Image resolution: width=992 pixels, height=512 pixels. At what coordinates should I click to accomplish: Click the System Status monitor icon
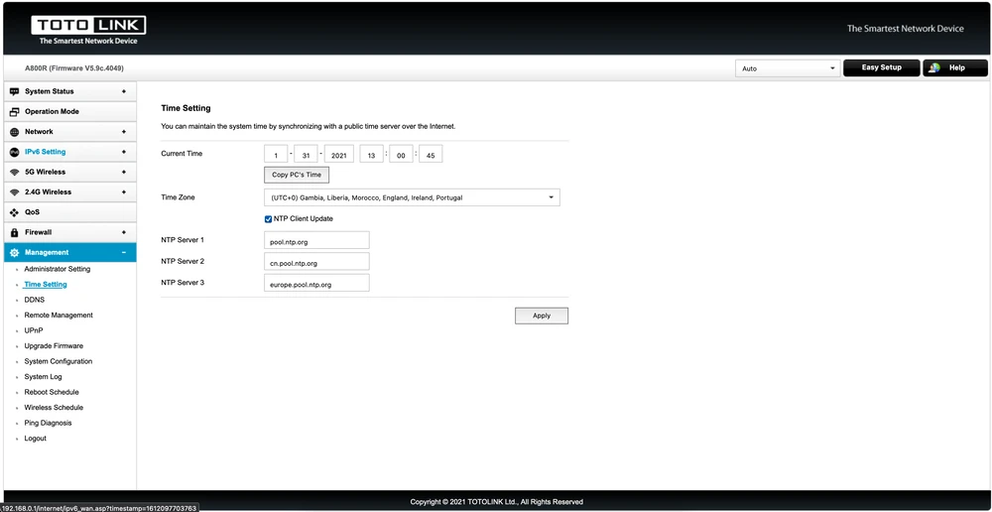coord(14,91)
